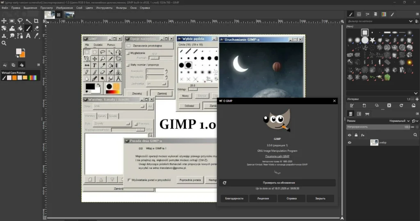Image resolution: width=420 pixels, height=221 pixels.
Task: Select the Bucket Fill tool
Action: pyautogui.click(x=20, y=28)
